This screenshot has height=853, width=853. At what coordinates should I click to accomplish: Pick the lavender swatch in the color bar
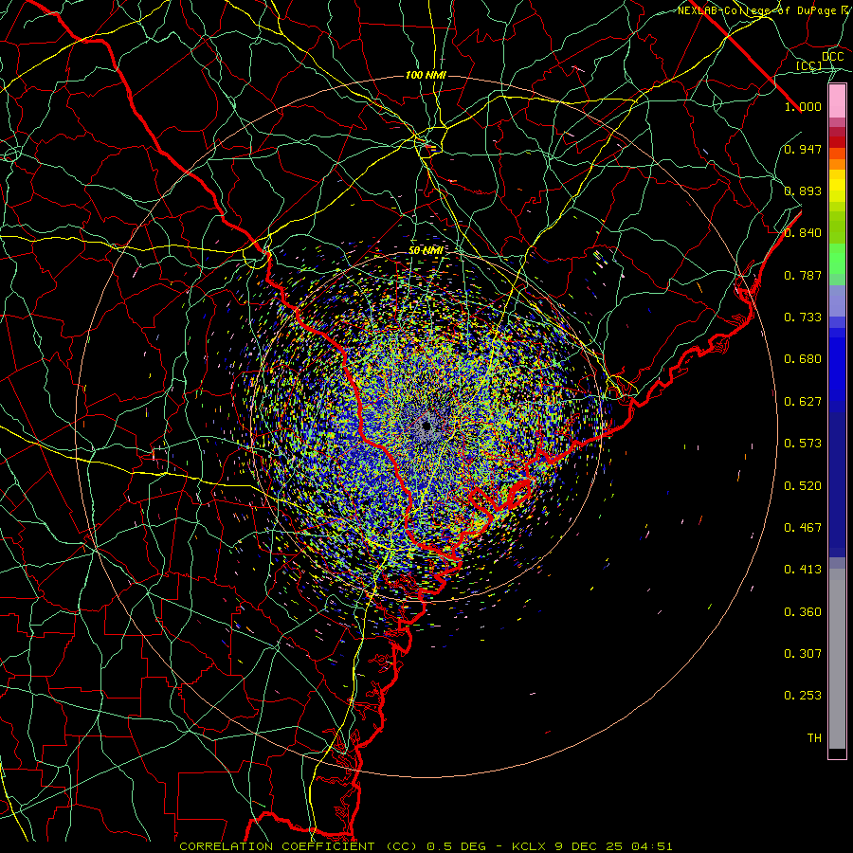tap(837, 301)
